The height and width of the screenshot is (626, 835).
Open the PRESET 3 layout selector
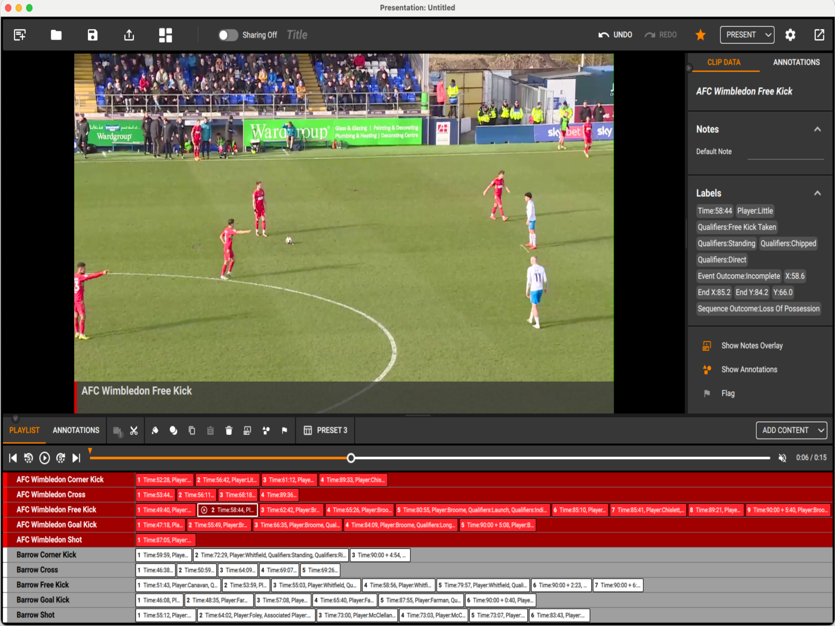coord(326,430)
